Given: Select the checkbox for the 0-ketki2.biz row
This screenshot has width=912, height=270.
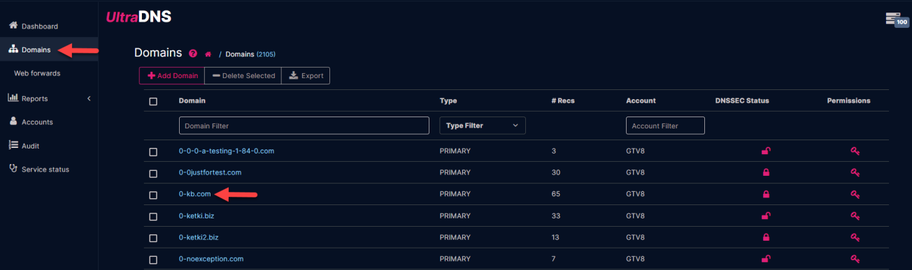Looking at the screenshot, I should (x=153, y=238).
